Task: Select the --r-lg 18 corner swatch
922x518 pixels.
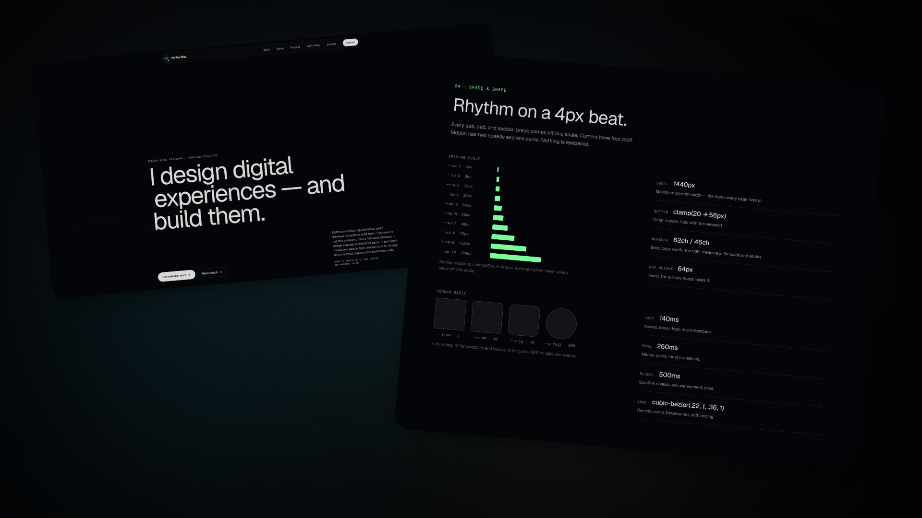Action: 524,320
